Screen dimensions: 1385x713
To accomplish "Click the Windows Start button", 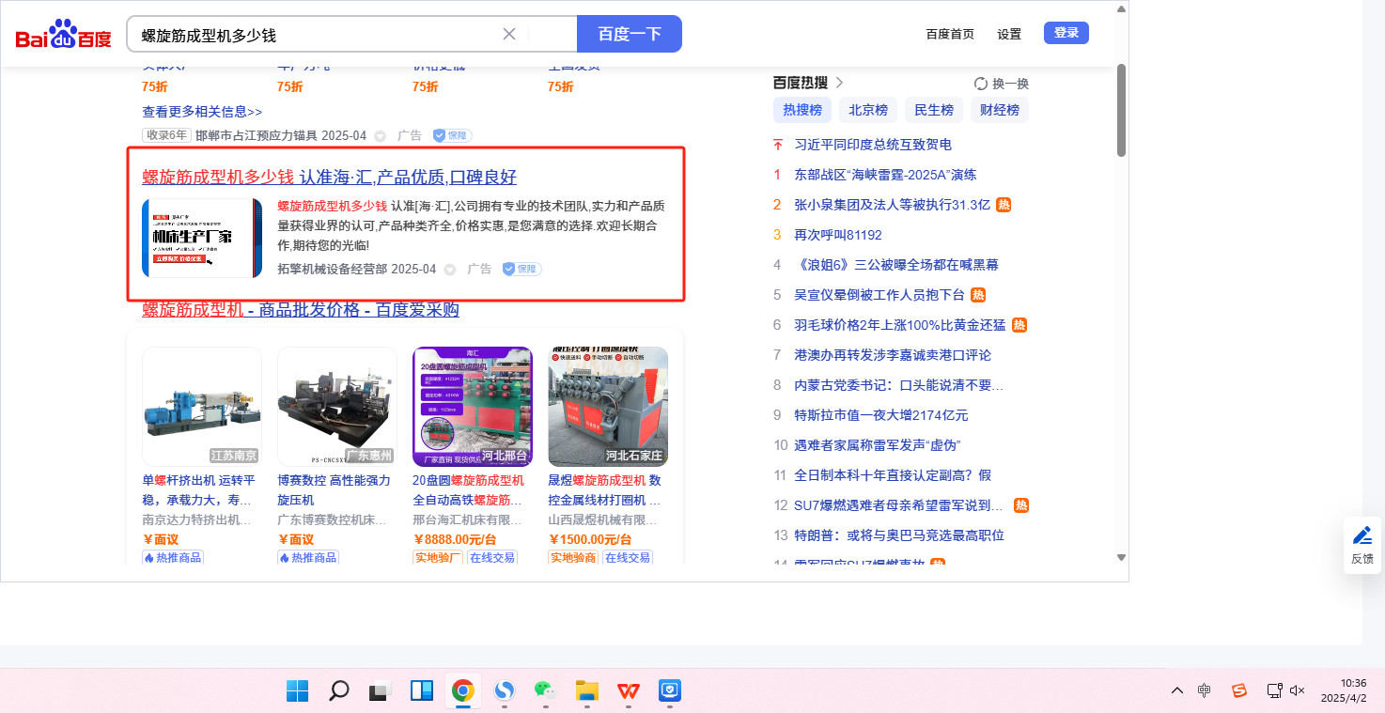I will point(297,691).
